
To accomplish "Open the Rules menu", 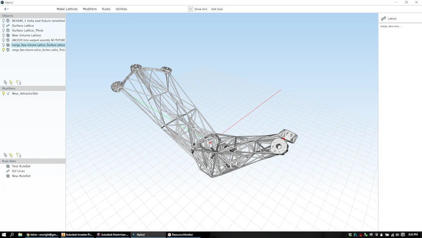I will (106, 9).
